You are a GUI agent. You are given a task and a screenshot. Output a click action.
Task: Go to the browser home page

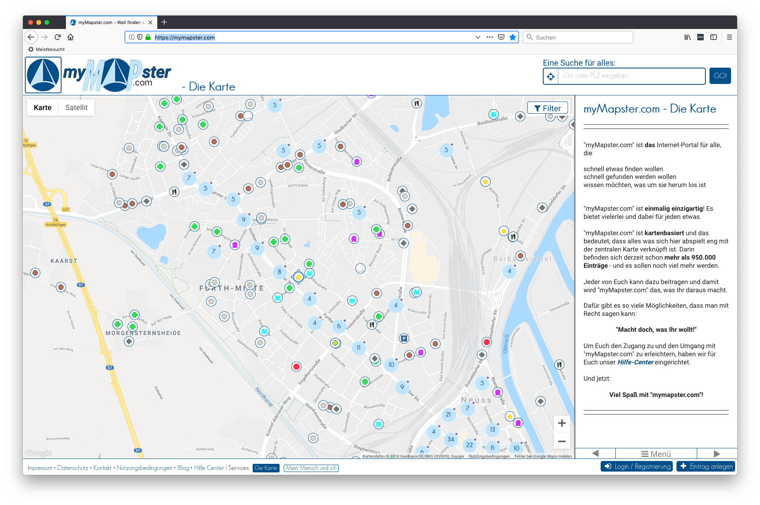click(70, 37)
